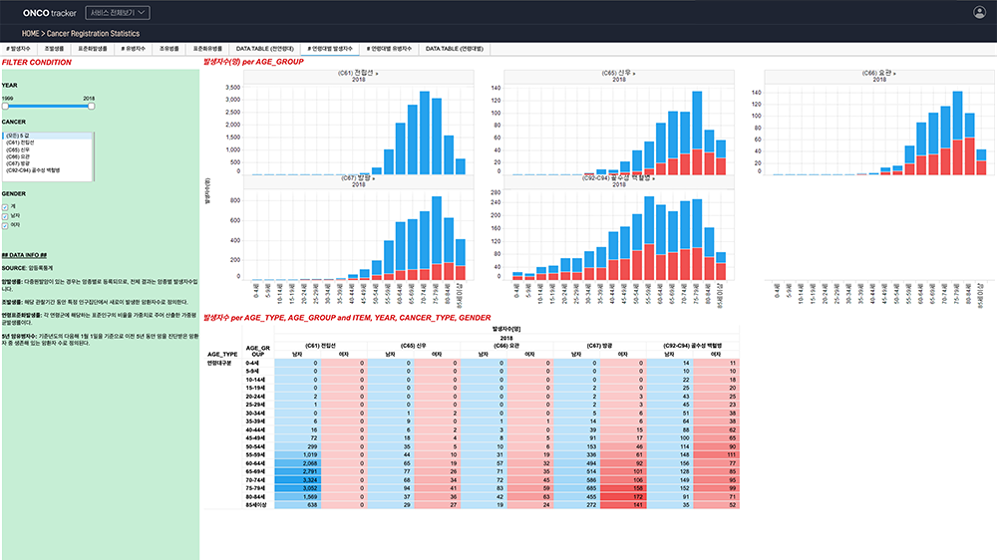Open the 조발생률 tab
The width and height of the screenshot is (997, 560).
[x=57, y=48]
